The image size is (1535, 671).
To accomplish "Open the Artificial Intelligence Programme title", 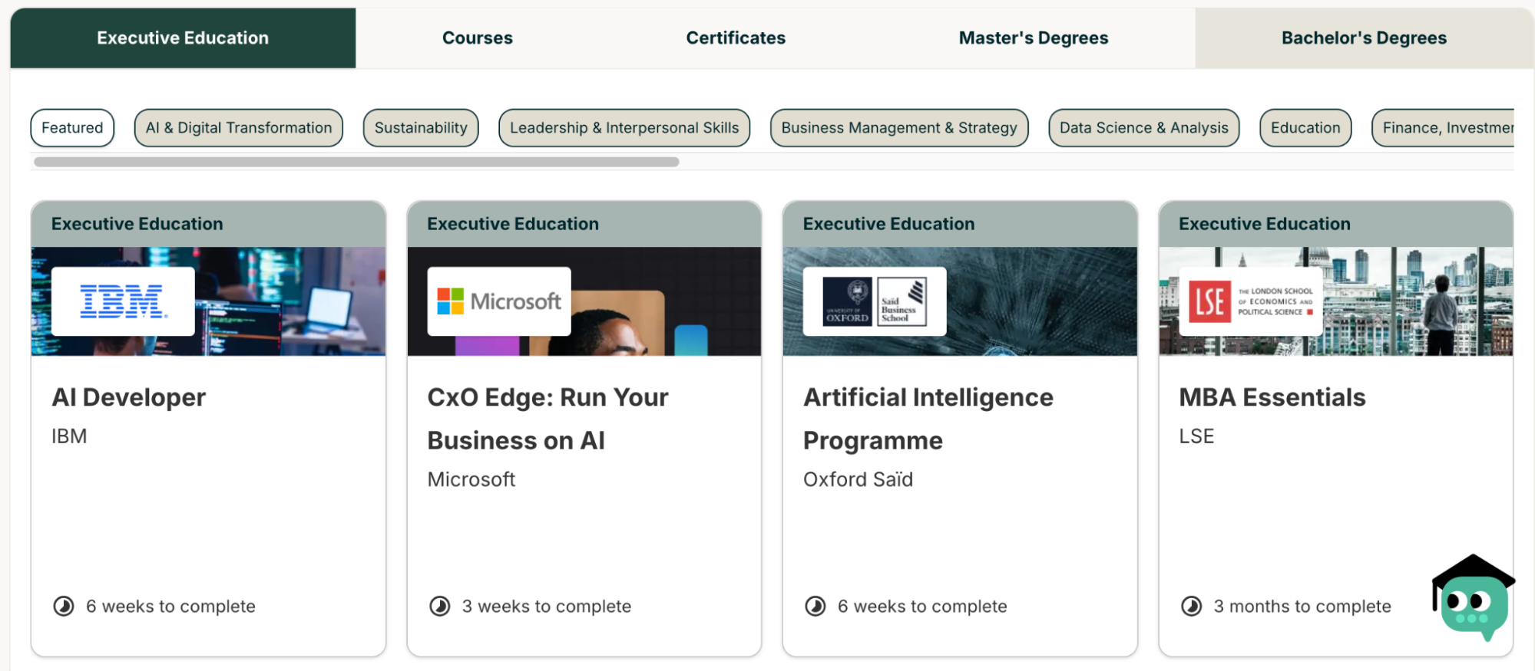I will [x=928, y=419].
